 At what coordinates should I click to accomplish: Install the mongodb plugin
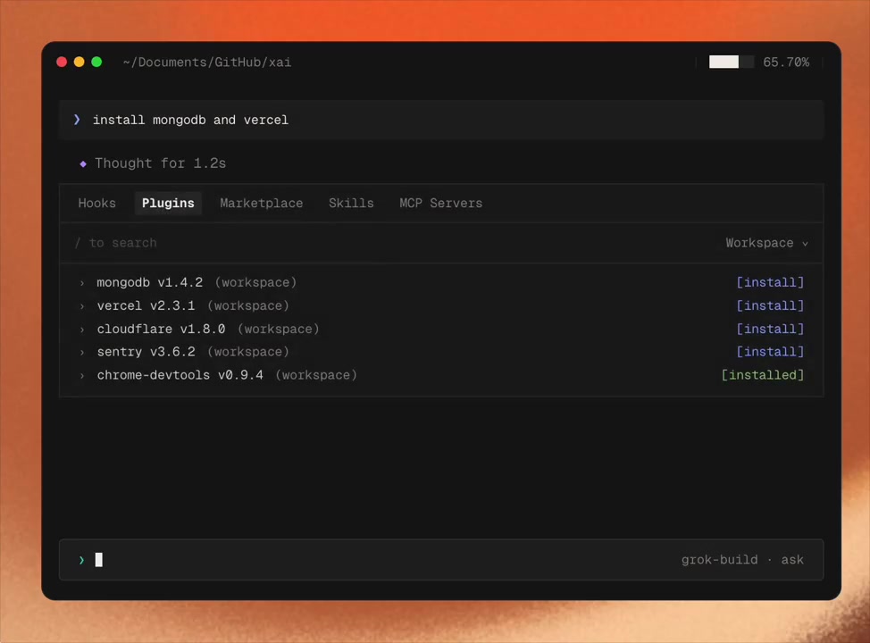[x=770, y=282]
